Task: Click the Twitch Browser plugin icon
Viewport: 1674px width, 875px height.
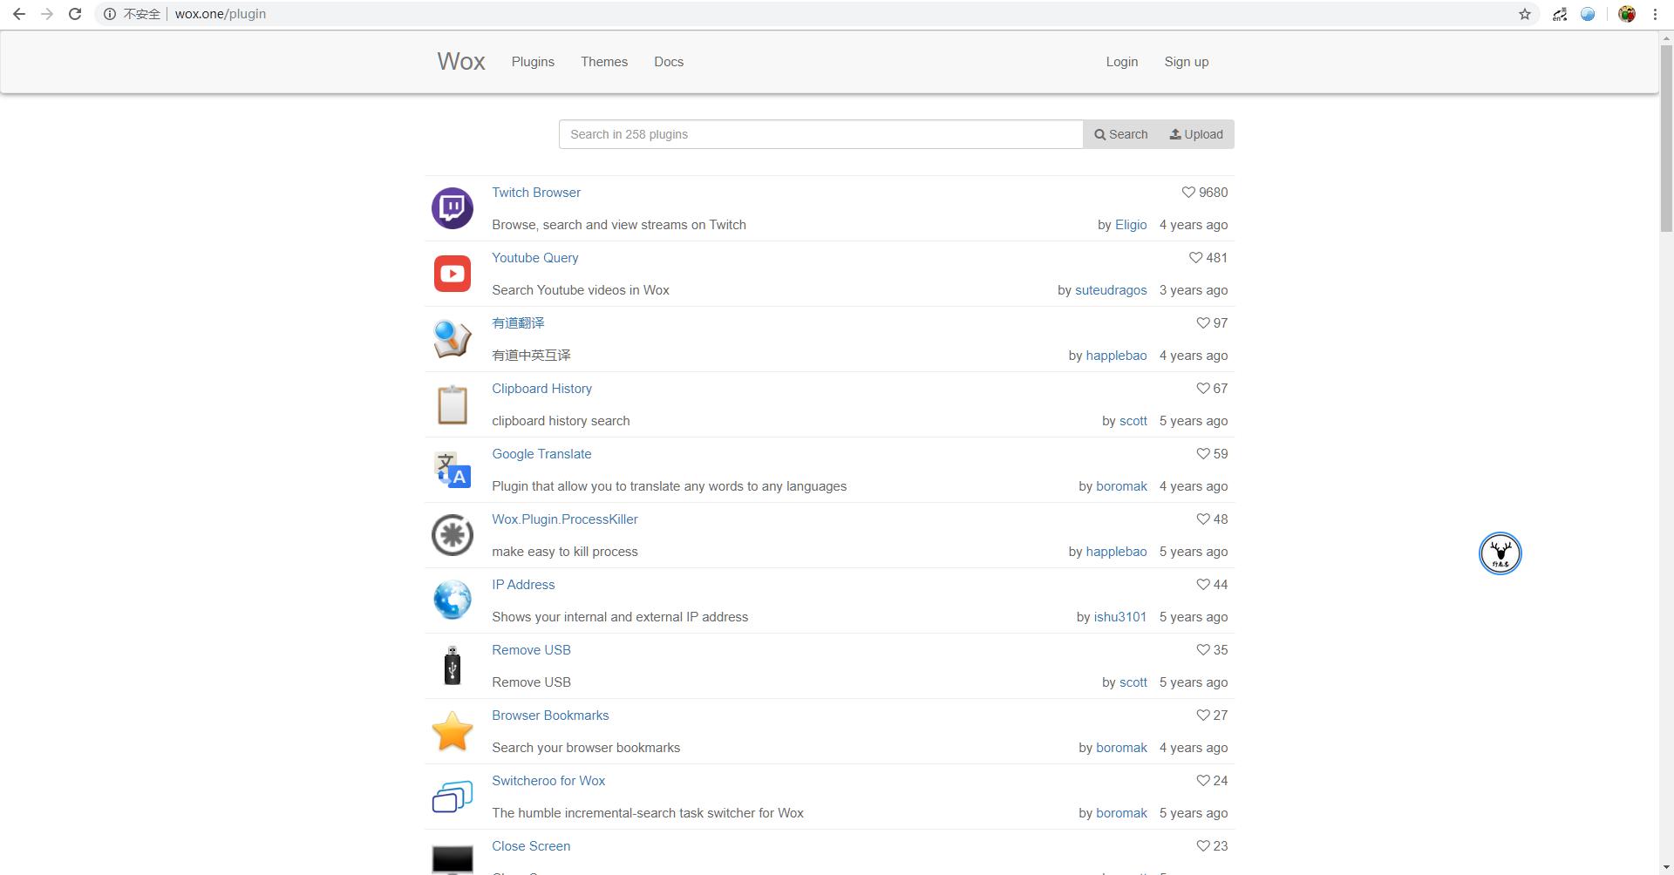Action: (453, 208)
